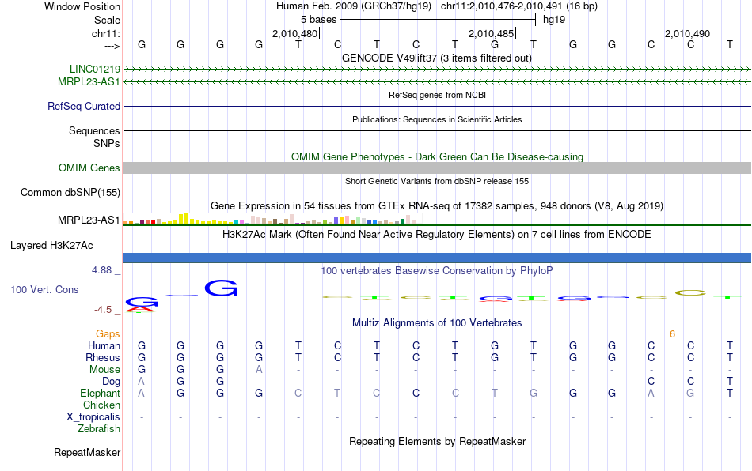Image resolution: width=752 pixels, height=471 pixels.
Task: Click the ---> strand direction arrow label
Action: [112, 46]
